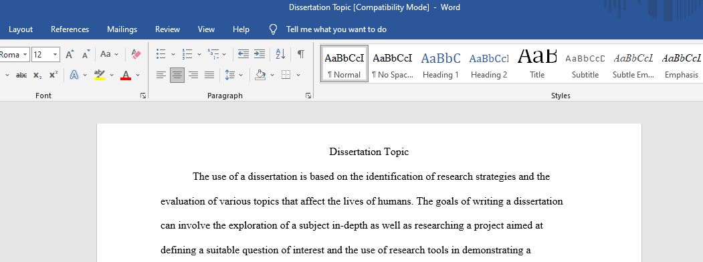Open the References tab
This screenshot has height=262, width=703.
[x=70, y=29]
